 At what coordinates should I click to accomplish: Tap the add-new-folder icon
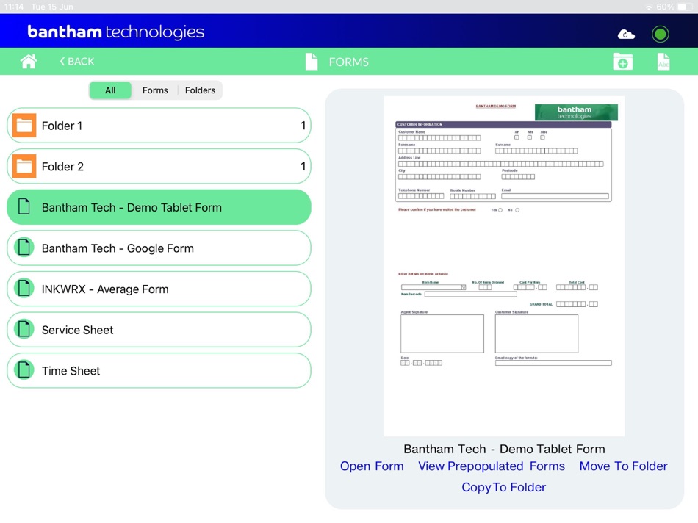(622, 62)
